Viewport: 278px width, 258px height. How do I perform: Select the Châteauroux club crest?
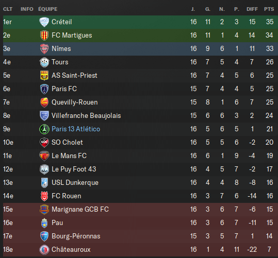click(x=44, y=250)
